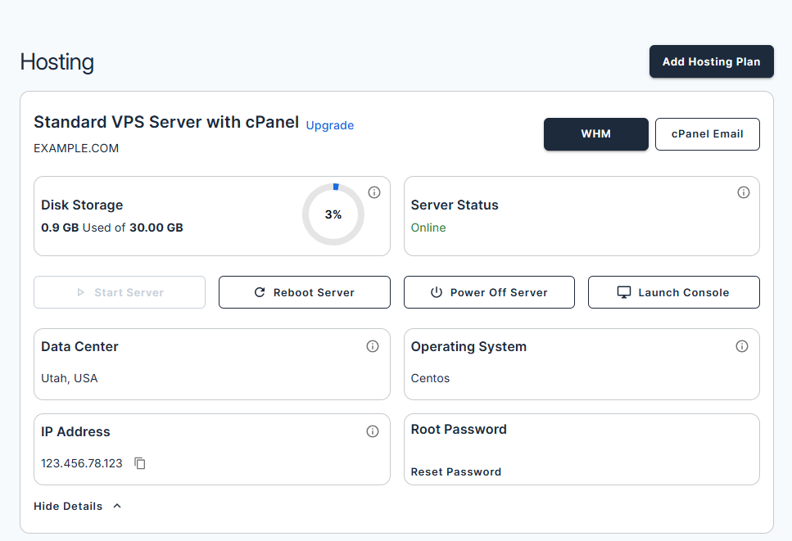Click the 3% disk usage progress ring
792x541 pixels.
click(333, 214)
